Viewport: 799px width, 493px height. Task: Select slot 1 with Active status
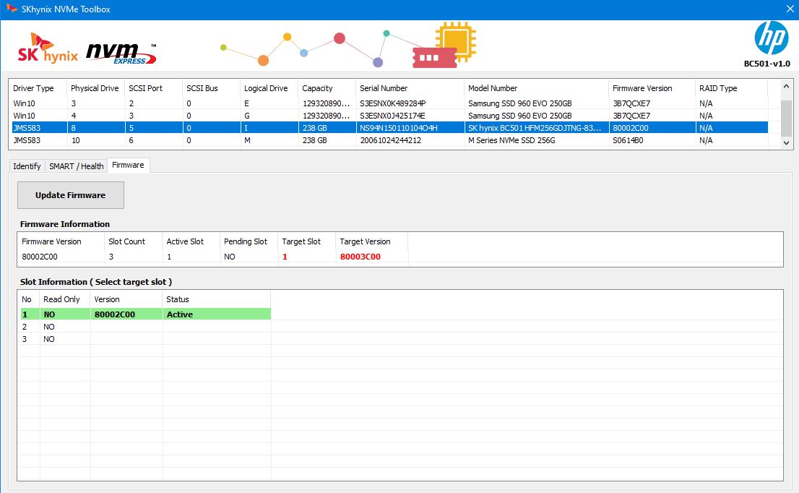(145, 314)
